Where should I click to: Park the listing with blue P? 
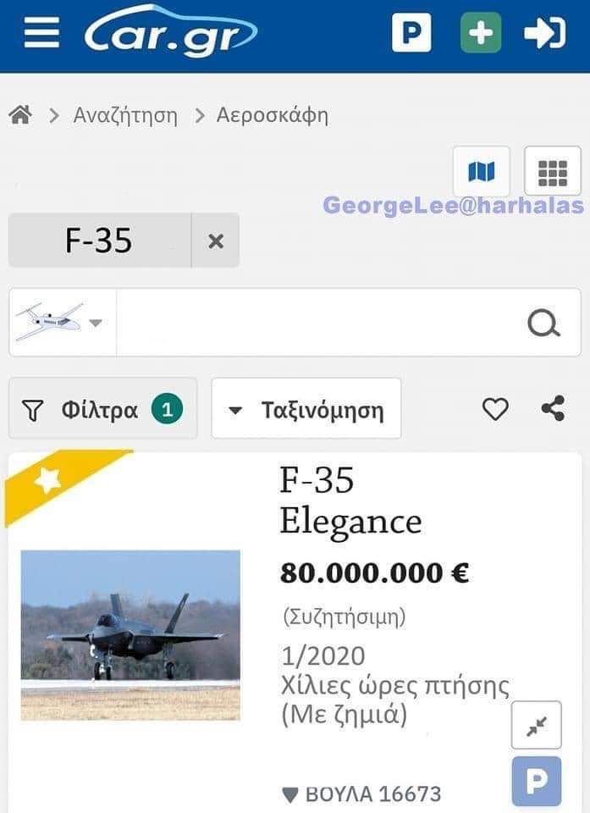537,781
